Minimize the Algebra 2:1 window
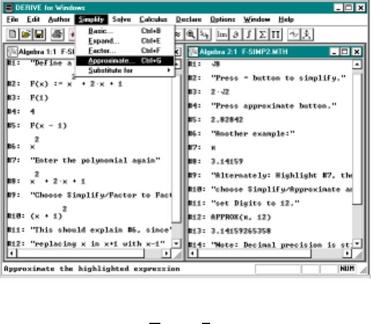 [x=334, y=51]
